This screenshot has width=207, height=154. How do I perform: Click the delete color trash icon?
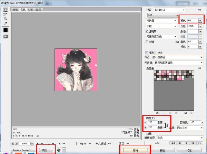pos(191,113)
